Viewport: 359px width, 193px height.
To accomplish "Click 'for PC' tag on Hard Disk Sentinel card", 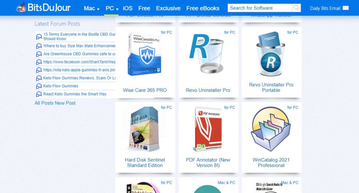I will [166, 108].
